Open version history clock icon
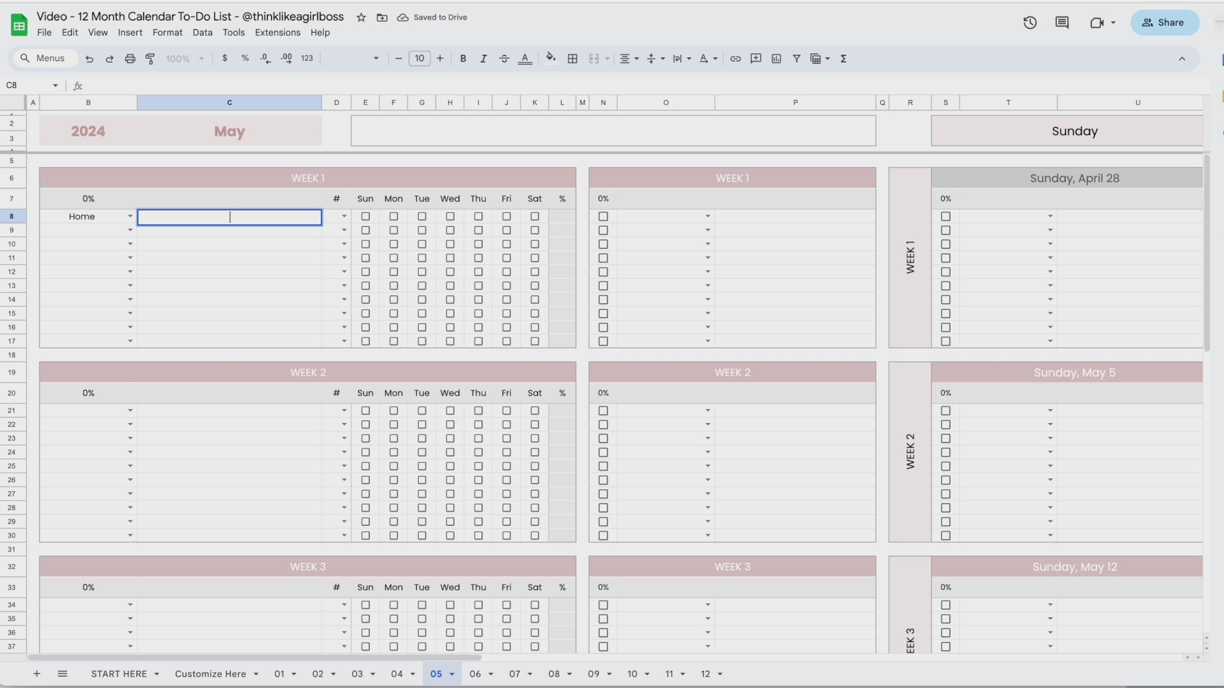The height and width of the screenshot is (688, 1224). coord(1030,23)
